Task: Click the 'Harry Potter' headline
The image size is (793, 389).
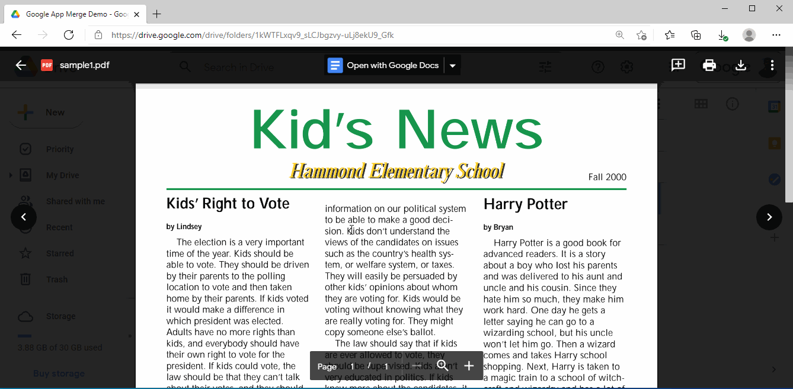Action: (526, 204)
